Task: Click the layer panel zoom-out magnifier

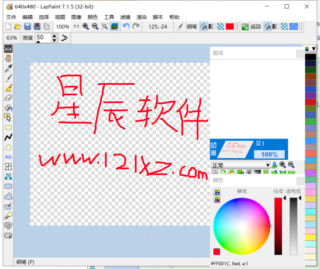Action: pyautogui.click(x=291, y=165)
